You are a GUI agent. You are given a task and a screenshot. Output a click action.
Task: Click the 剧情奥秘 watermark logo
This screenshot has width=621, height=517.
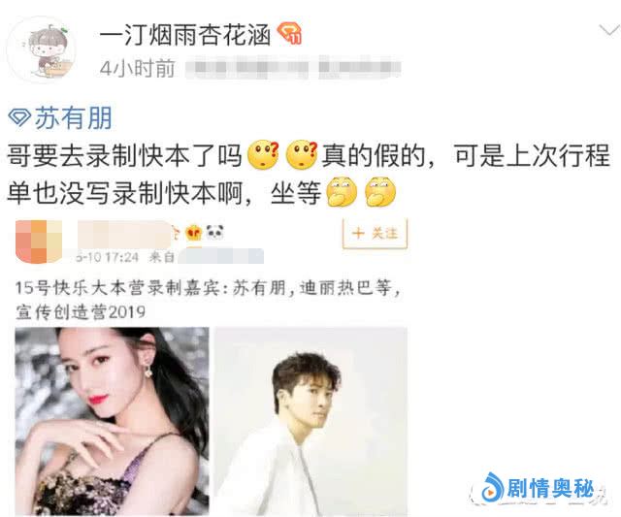(539, 488)
